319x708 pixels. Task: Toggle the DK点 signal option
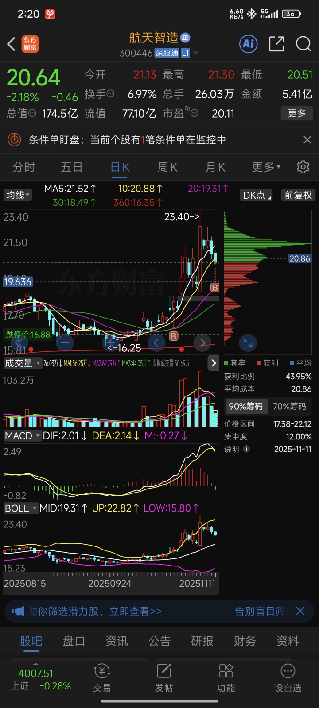257,195
